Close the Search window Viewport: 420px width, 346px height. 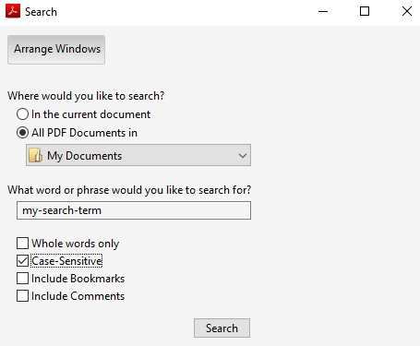(407, 11)
